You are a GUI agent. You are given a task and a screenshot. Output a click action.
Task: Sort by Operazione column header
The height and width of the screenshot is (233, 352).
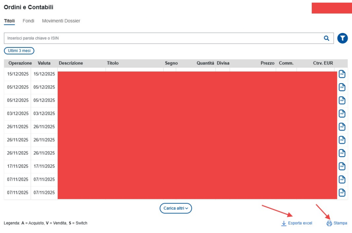point(20,63)
